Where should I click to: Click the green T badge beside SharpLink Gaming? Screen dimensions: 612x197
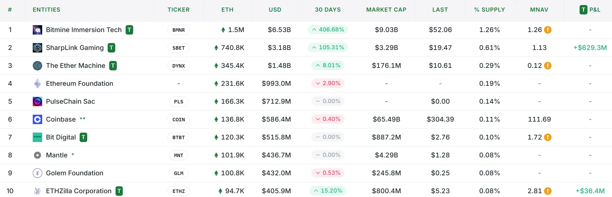point(111,48)
